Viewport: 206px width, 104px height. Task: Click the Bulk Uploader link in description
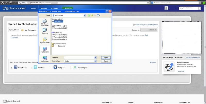pos(147,35)
